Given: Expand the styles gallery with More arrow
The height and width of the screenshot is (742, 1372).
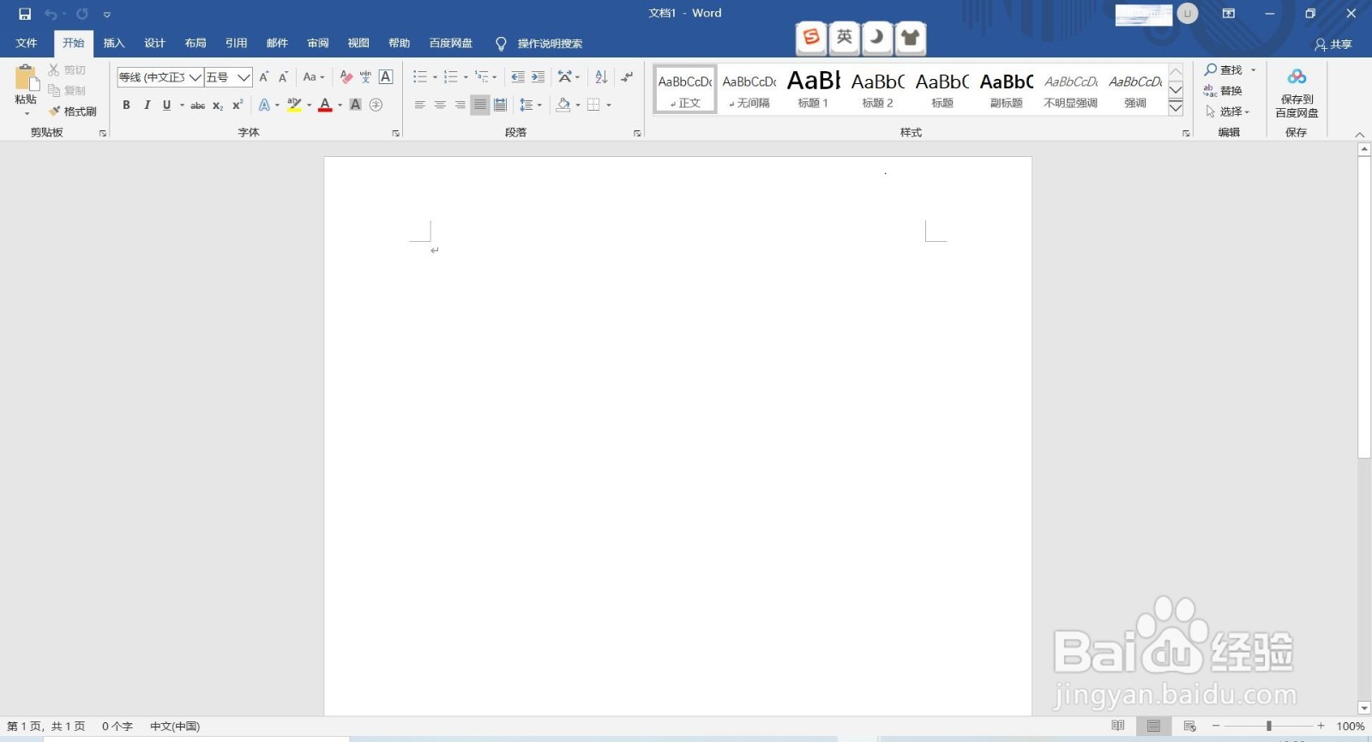Looking at the screenshot, I should [1176, 107].
